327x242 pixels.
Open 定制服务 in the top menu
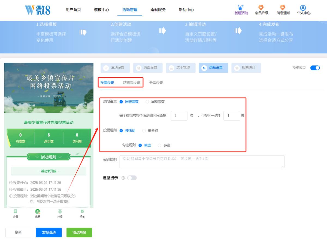158,10
